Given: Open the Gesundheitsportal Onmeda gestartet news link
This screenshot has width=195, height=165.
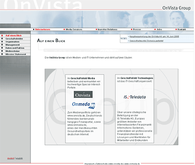Looking at the screenshot, I should pos(146,41).
